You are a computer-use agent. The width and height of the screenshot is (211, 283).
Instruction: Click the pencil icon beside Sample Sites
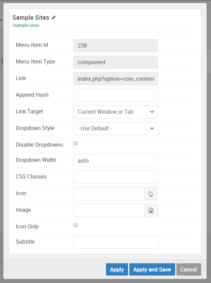click(54, 18)
